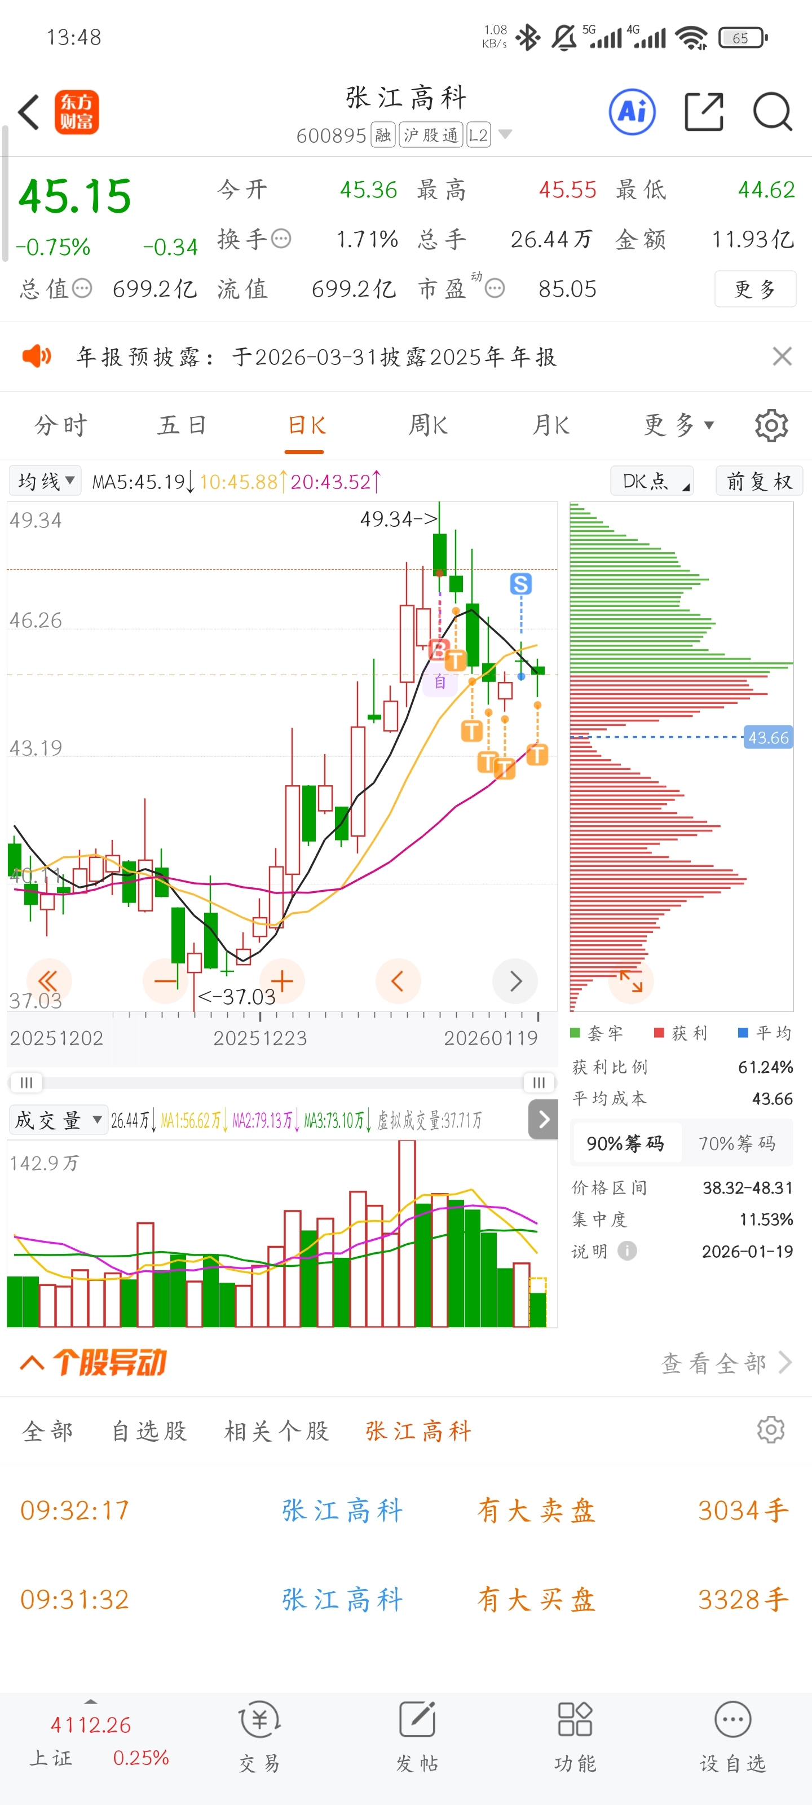The image size is (812, 1805).
Task: Show next indicator with gray arrow button
Action: click(543, 1119)
